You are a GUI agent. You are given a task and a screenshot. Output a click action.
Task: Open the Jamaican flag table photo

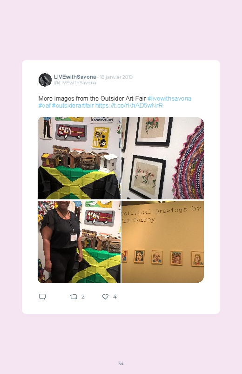click(x=79, y=158)
